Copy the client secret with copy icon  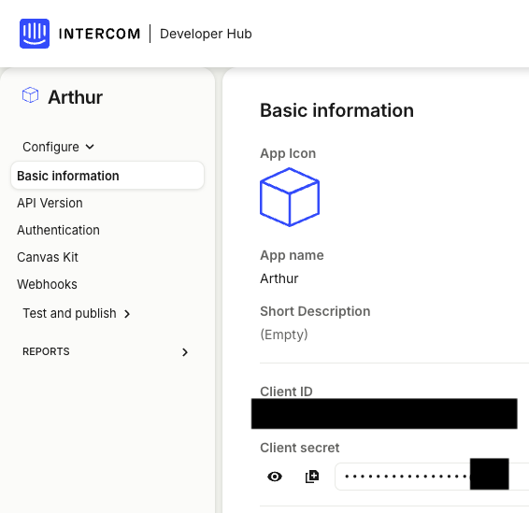pos(312,477)
